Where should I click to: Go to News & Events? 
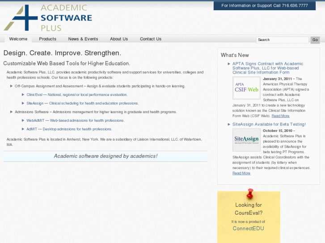tap(83, 39)
